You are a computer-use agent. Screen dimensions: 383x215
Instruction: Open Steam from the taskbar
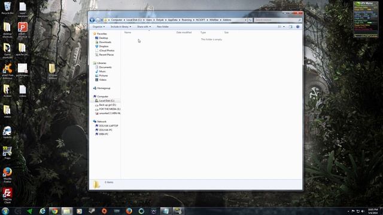pyautogui.click(x=92, y=211)
